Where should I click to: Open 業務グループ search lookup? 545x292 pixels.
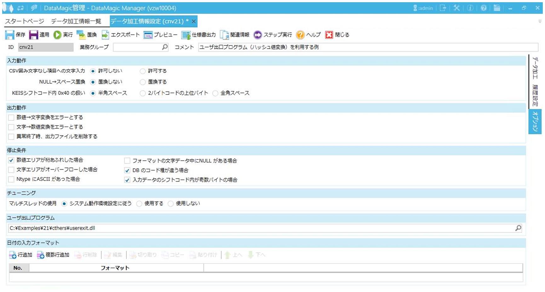pyautogui.click(x=165, y=47)
